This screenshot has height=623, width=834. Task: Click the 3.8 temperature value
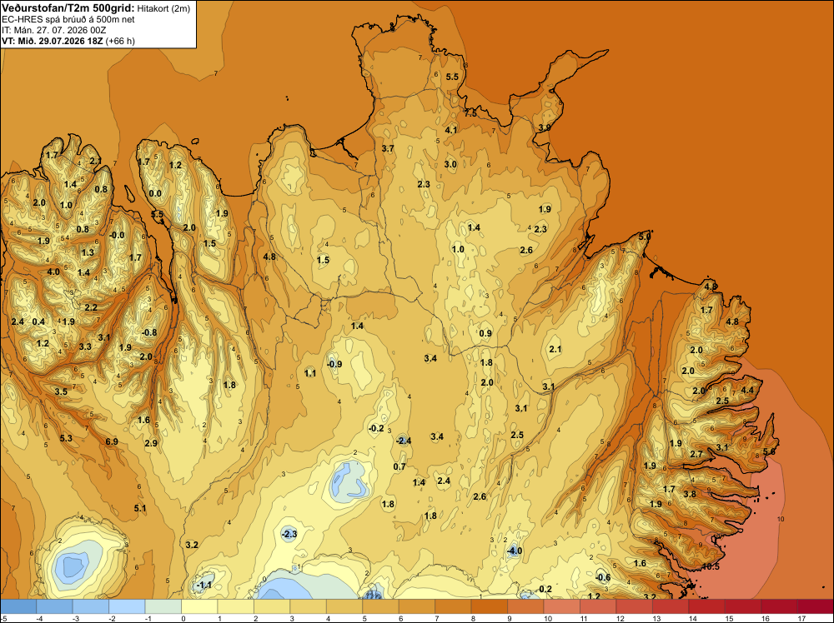[690, 494]
